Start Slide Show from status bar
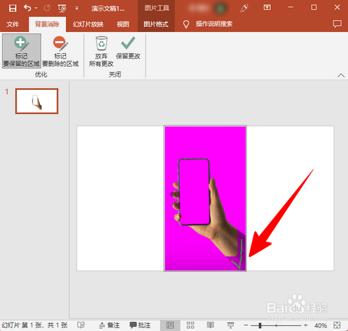 (230, 325)
